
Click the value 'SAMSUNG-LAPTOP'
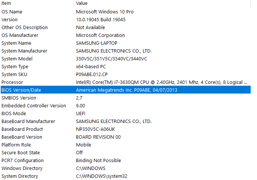96,43
